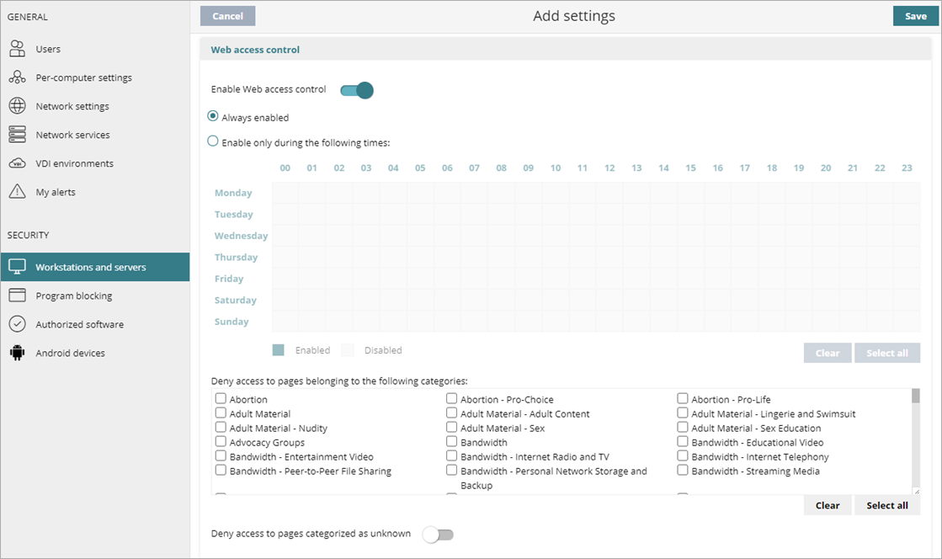
Task: Cancel adding these settings
Action: tap(227, 15)
